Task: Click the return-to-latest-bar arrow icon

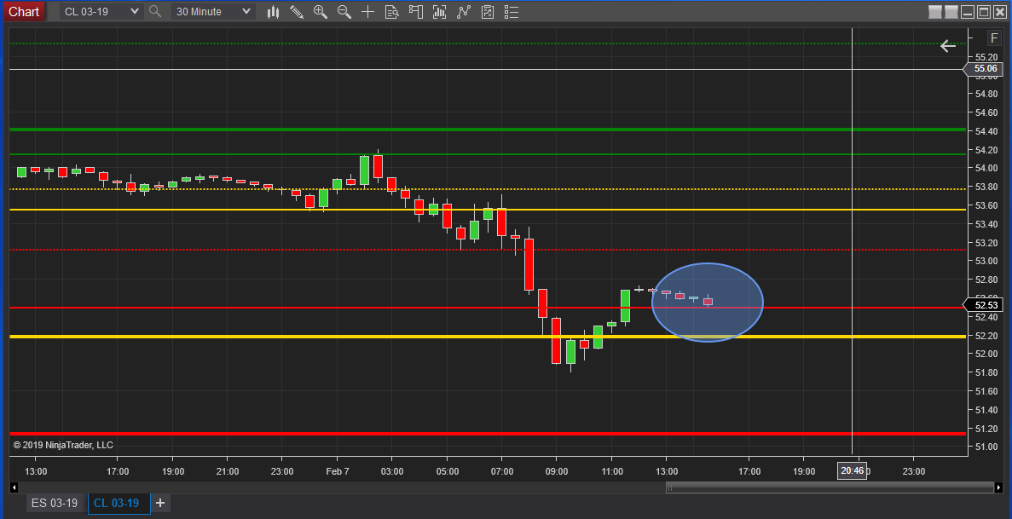Action: (947, 46)
